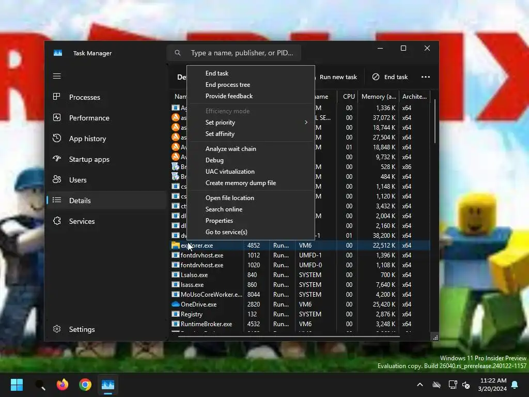This screenshot has width=529, height=397.
Task: Open the hamburger navigation menu
Action: click(57, 76)
